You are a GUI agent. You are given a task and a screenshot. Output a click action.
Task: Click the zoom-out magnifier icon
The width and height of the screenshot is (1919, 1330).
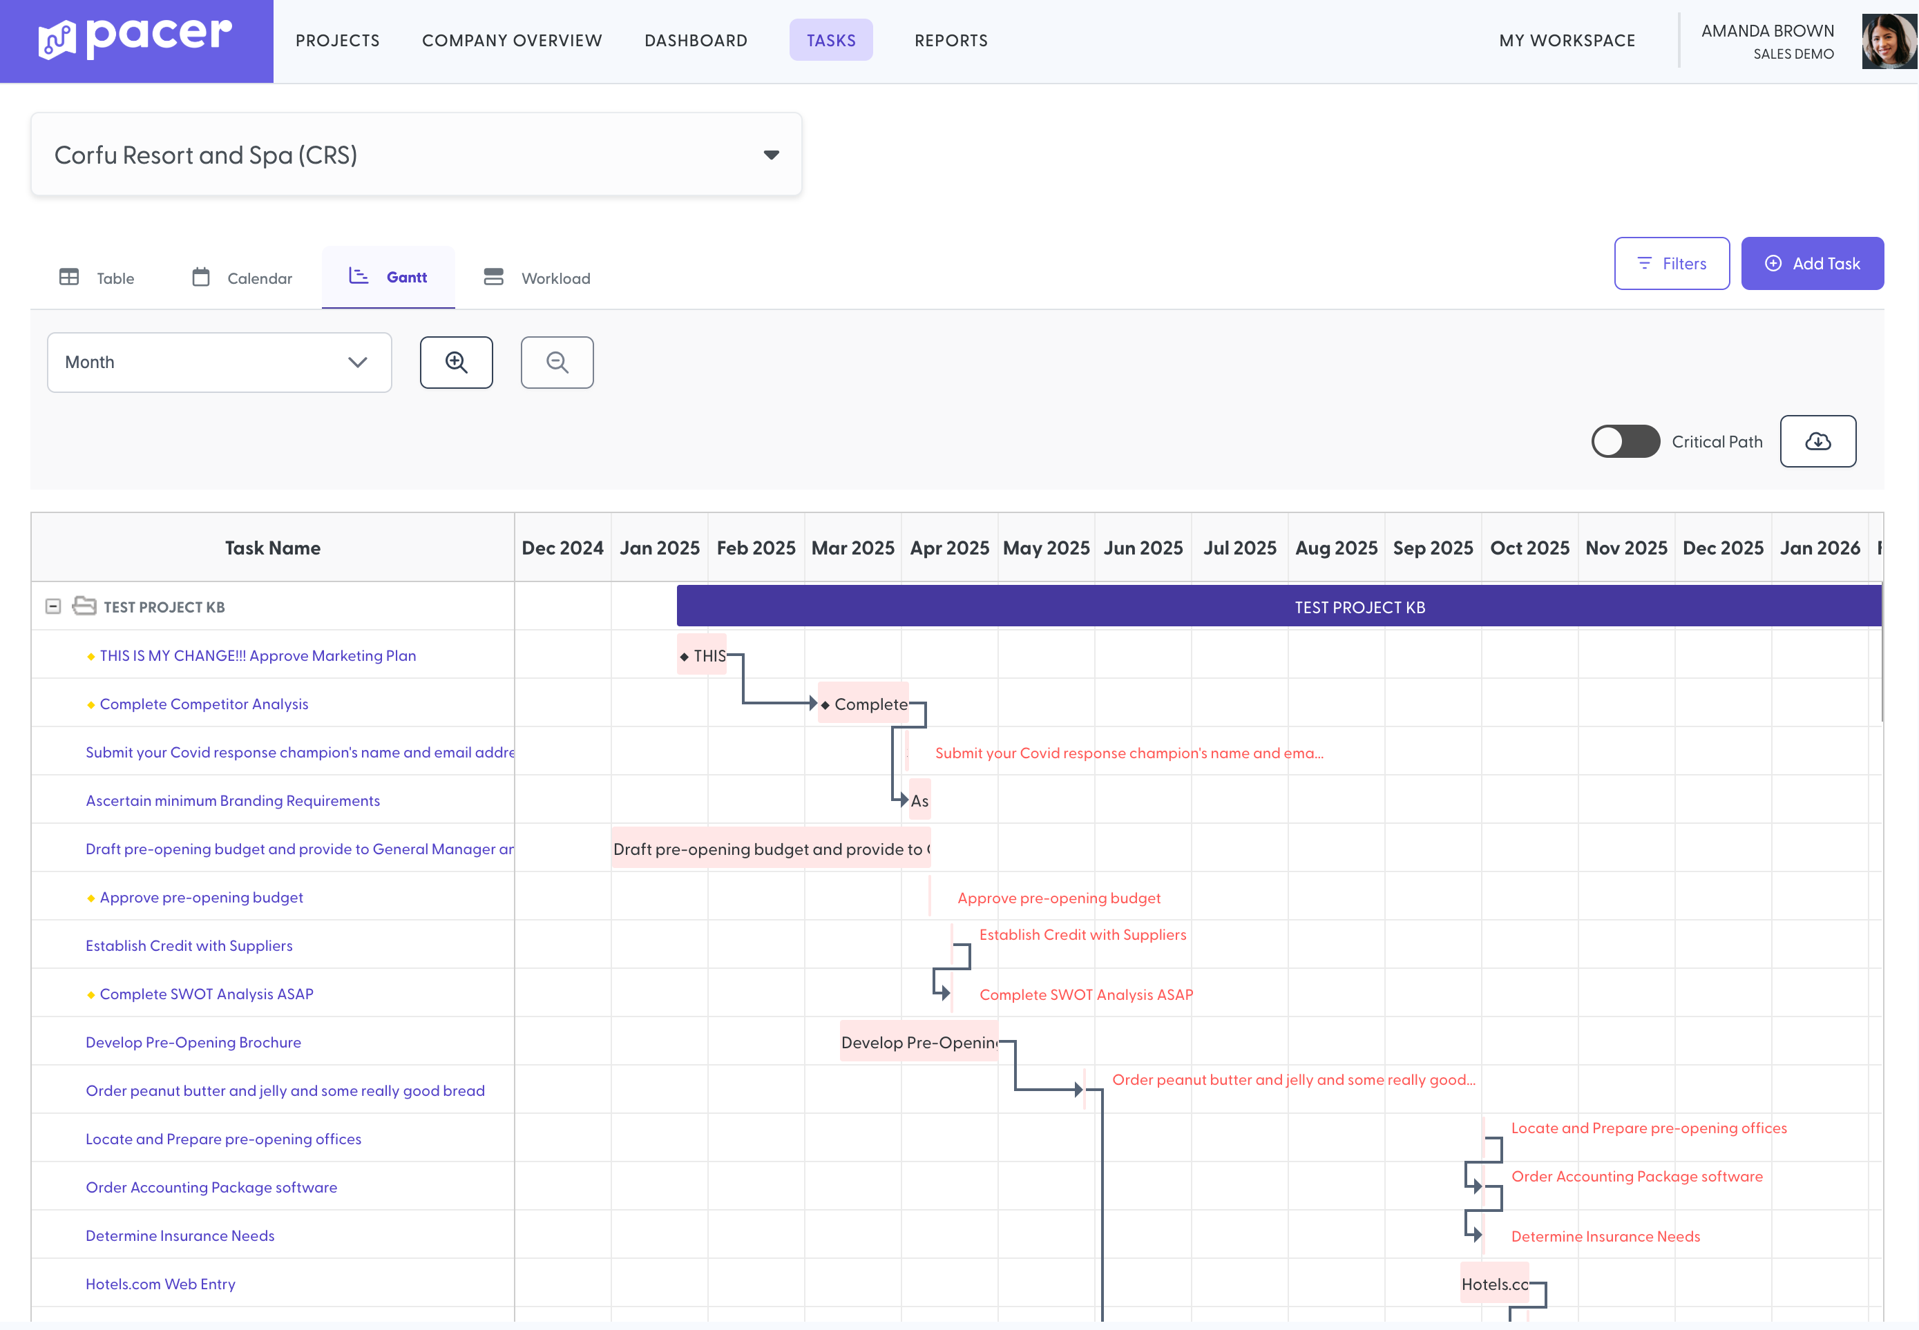coord(556,362)
